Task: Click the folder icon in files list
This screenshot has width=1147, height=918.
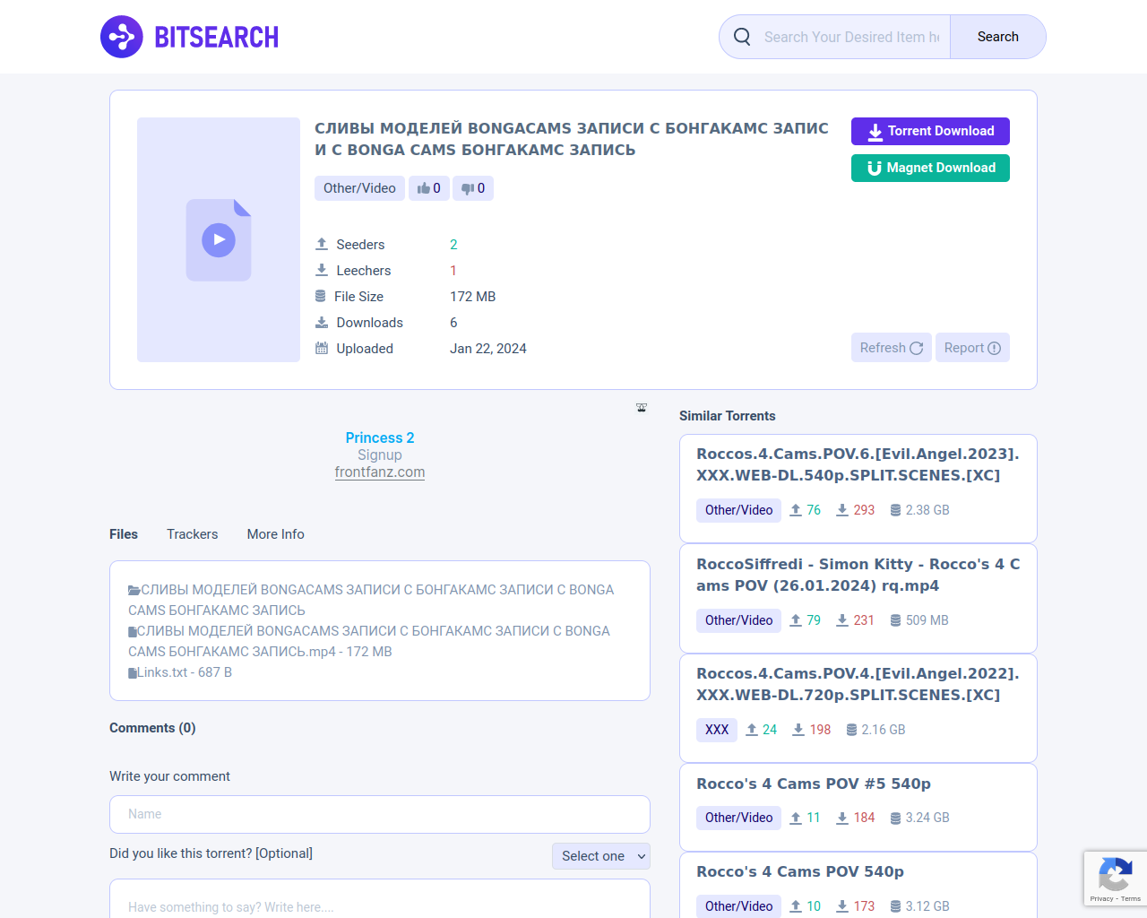Action: 134,590
